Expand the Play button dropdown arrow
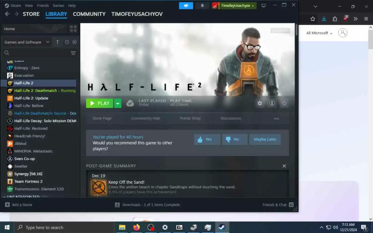Image resolution: width=373 pixels, height=233 pixels. click(118, 103)
